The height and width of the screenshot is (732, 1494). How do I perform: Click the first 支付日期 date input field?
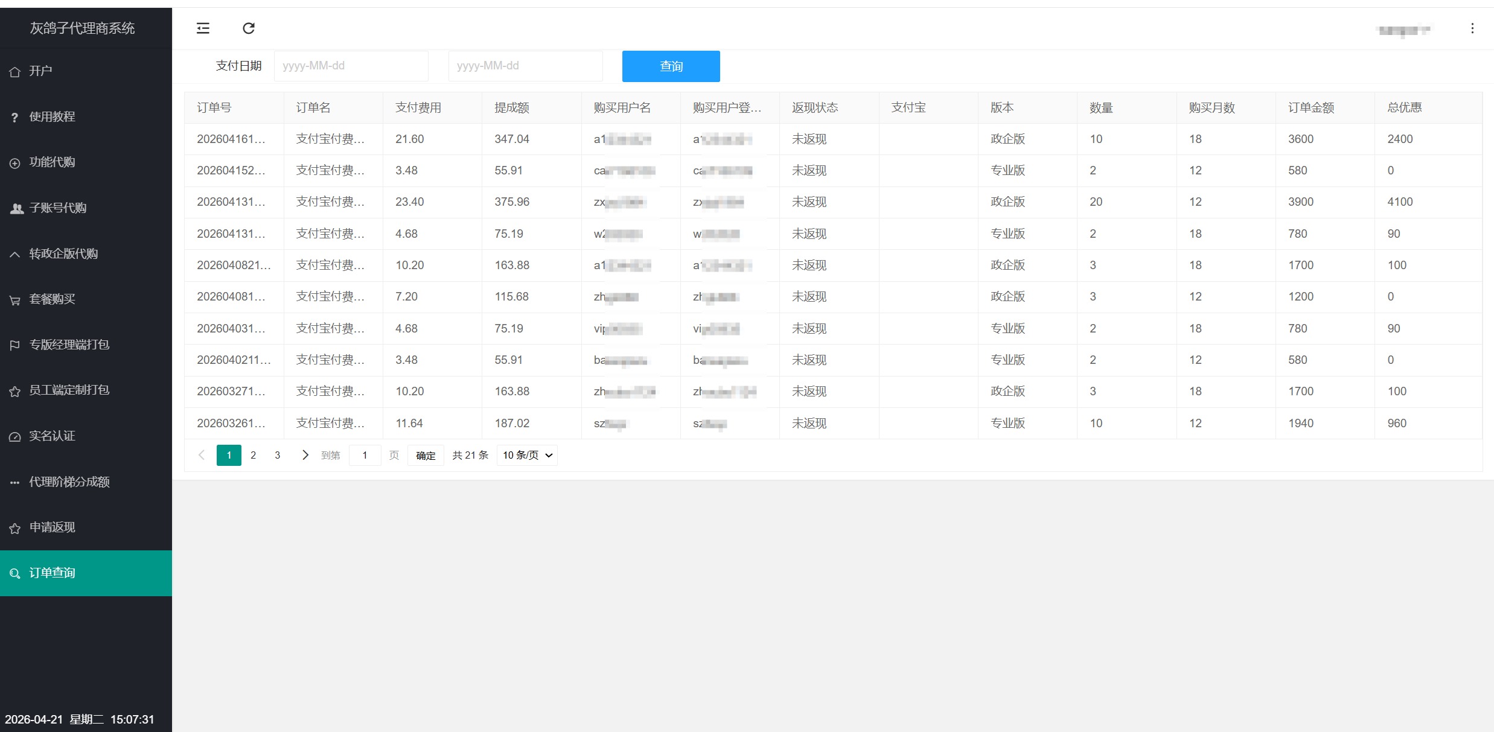(x=351, y=66)
